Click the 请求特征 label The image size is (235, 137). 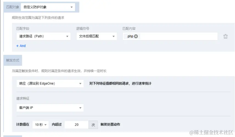pyautogui.click(x=23, y=98)
